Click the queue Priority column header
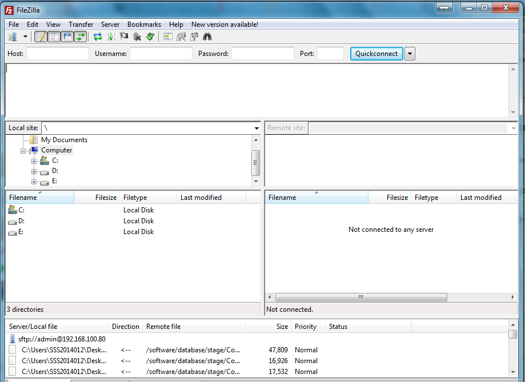The width and height of the screenshot is (525, 382). (x=308, y=327)
